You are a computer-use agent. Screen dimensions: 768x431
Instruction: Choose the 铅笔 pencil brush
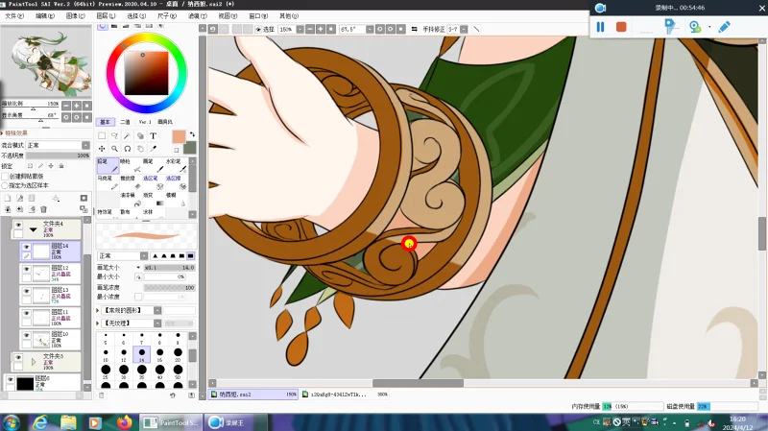pyautogui.click(x=108, y=165)
